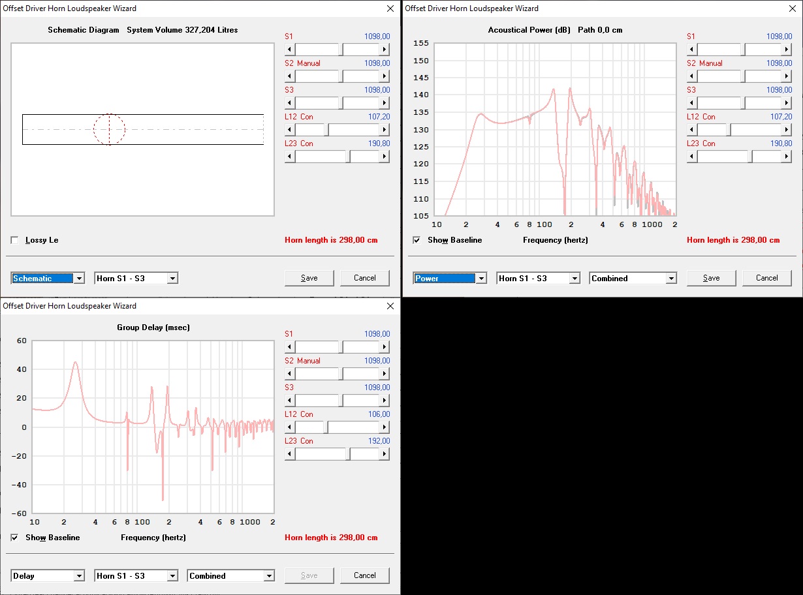Click S2 slider left arrow in Schematic window
The height and width of the screenshot is (595, 803).
(290, 76)
